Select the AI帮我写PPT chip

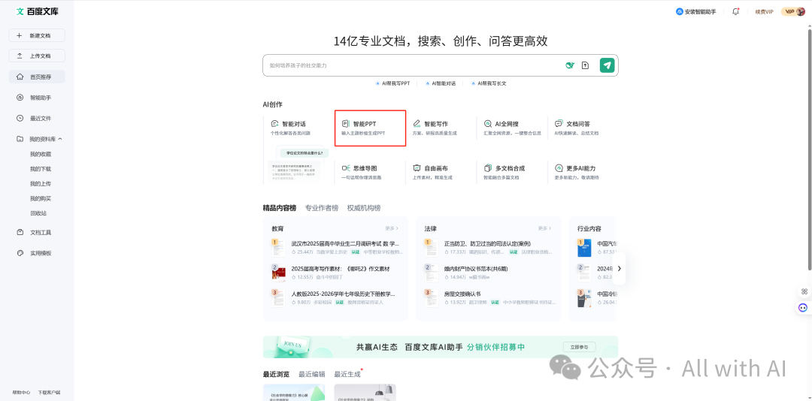point(392,83)
